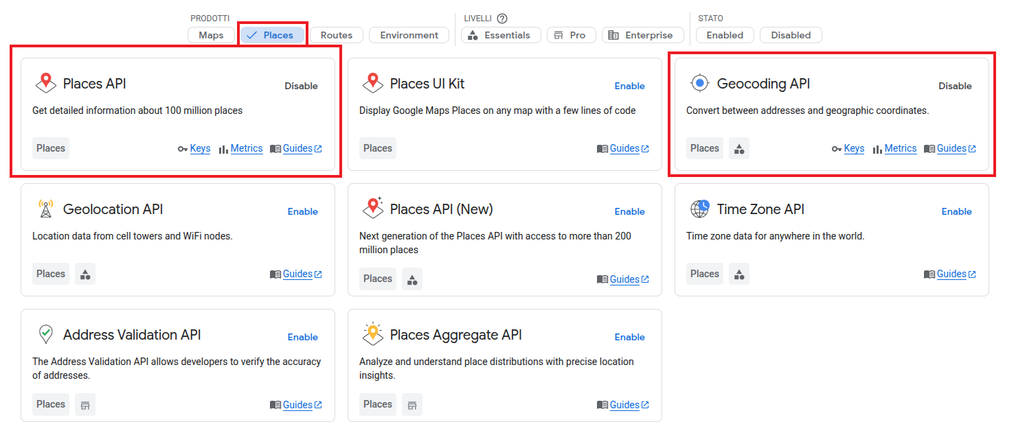Click the Places UI Kit pin logo
This screenshot has height=446, width=1027.
pyautogui.click(x=373, y=83)
